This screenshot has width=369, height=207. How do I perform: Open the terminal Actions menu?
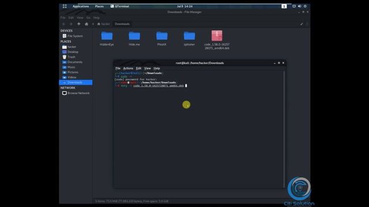(128, 68)
